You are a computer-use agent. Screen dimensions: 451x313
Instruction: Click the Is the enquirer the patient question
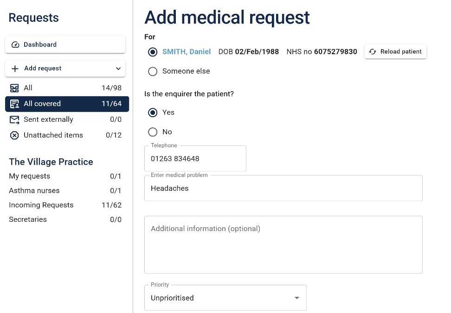coord(189,94)
